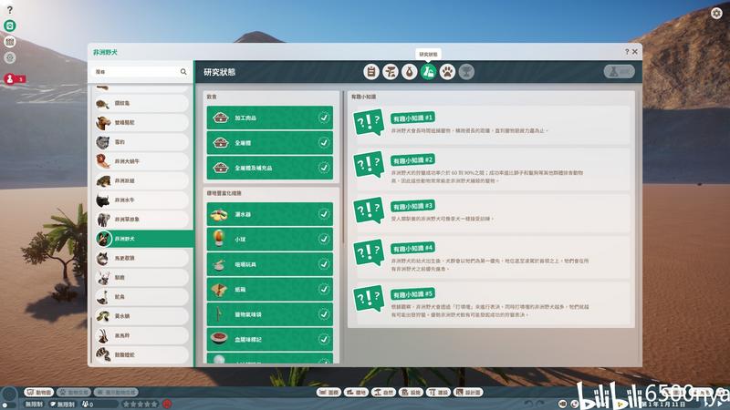This screenshot has width=730, height=410.
Task: Click the 小球 small ball enrichment item
Action: tap(269, 240)
